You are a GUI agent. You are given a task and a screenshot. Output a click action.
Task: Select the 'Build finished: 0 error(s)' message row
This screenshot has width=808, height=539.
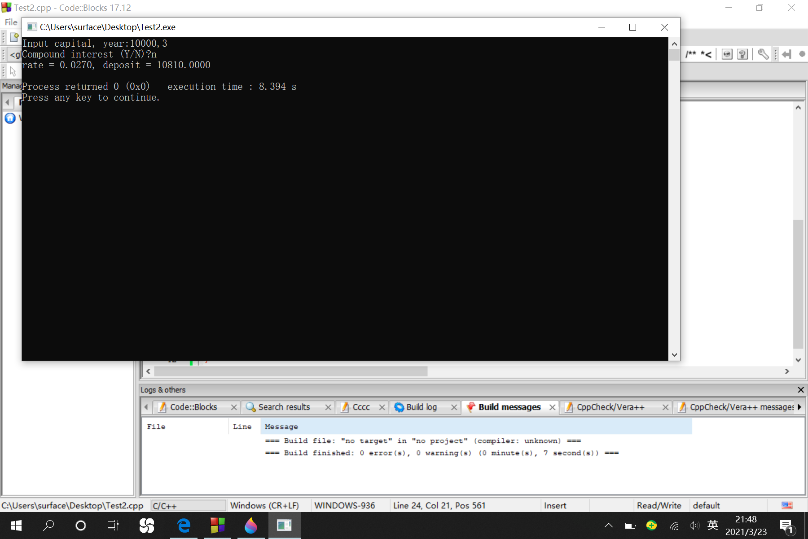442,453
